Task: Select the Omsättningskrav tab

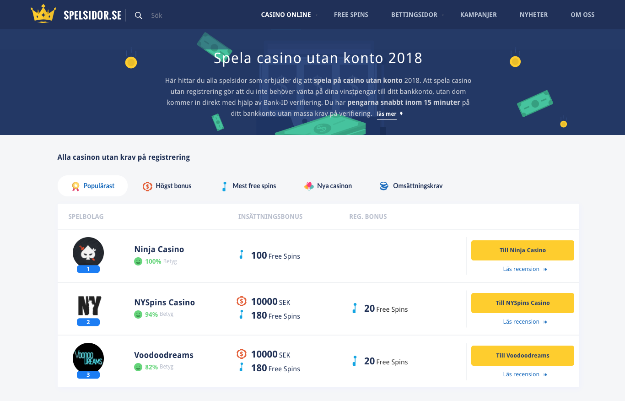Action: tap(411, 186)
